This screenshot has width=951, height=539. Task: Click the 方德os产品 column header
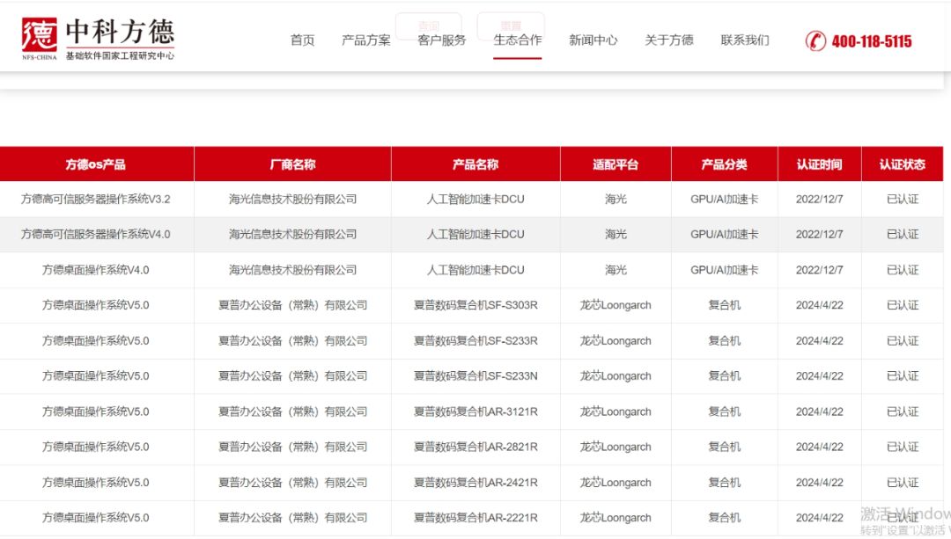pos(96,164)
